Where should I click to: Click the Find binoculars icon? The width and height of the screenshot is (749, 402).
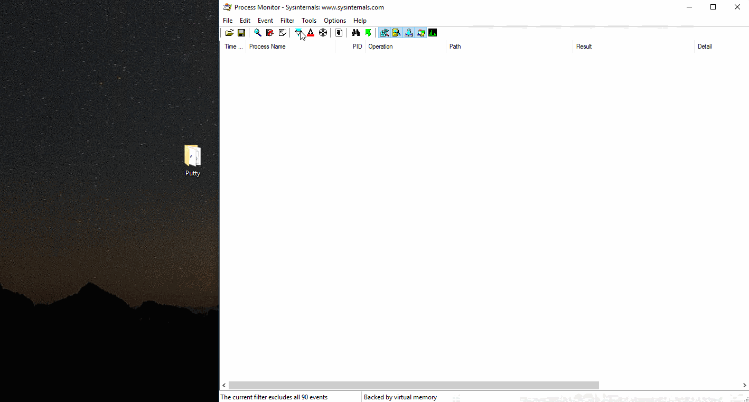pos(355,33)
